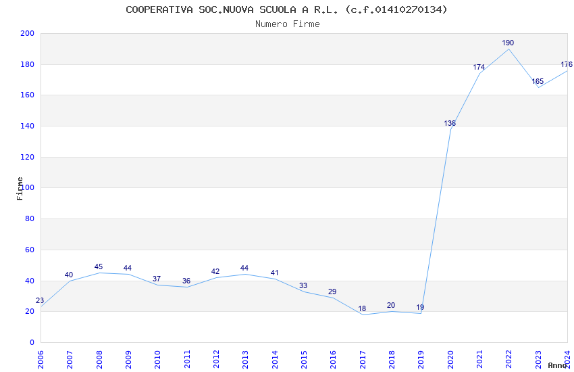Click the x-axis year 2007

[x=70, y=360]
